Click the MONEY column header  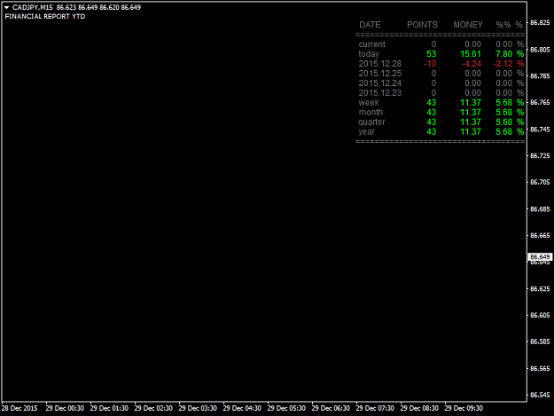click(468, 25)
